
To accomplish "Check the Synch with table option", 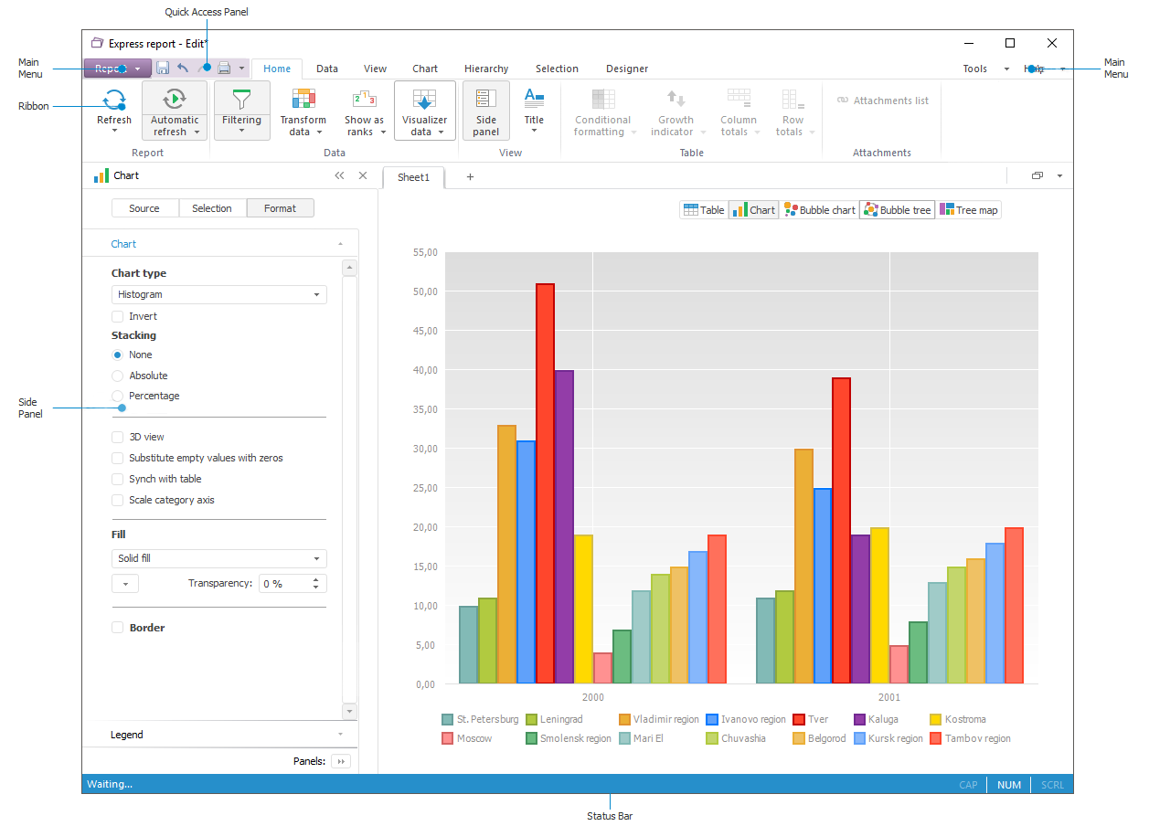I will 118,480.
